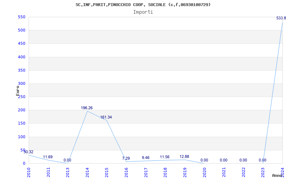Click the Importi subtitle

point(143,12)
